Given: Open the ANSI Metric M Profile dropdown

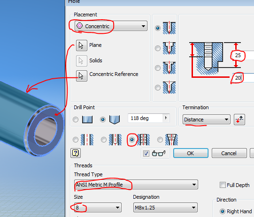Looking at the screenshot, I should point(136,185).
